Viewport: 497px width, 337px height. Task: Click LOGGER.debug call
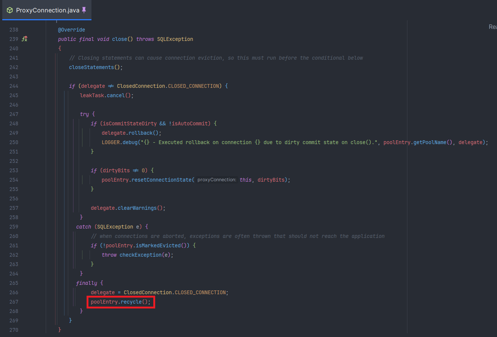tap(120, 142)
